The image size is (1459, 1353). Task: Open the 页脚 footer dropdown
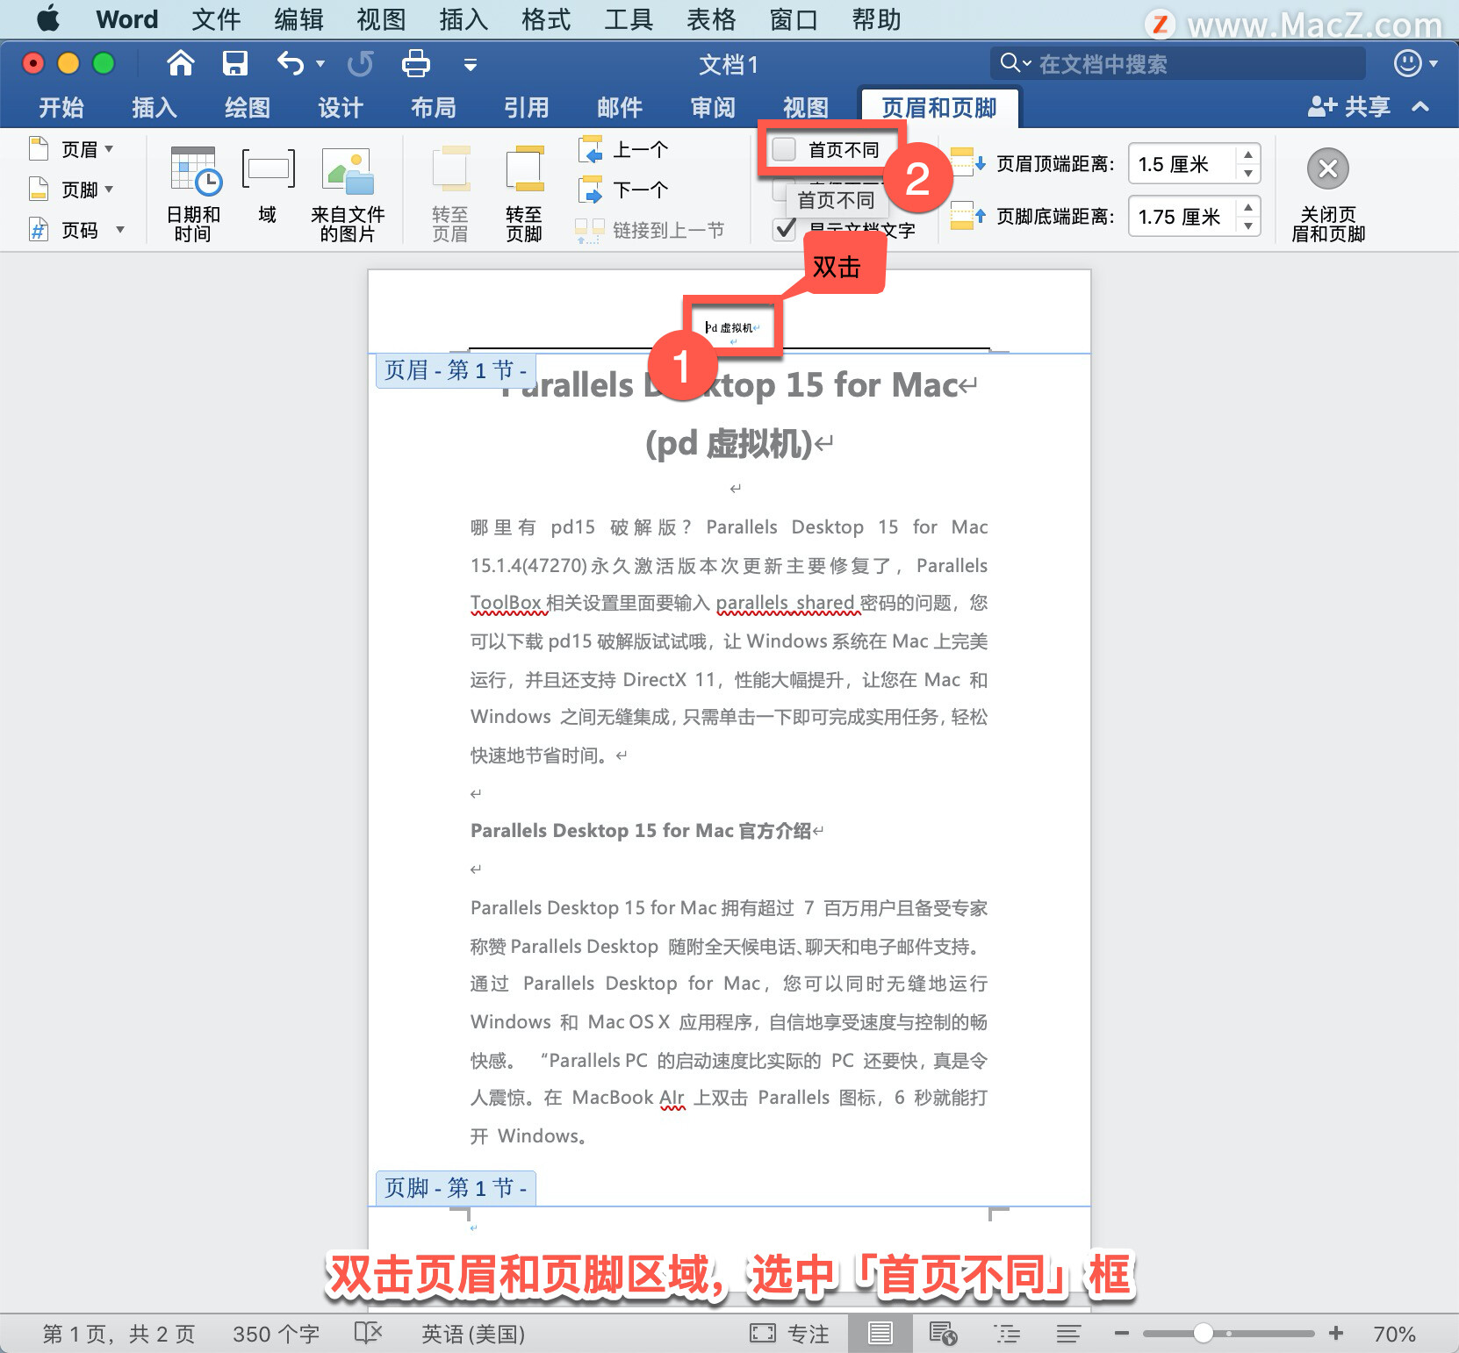[71, 190]
